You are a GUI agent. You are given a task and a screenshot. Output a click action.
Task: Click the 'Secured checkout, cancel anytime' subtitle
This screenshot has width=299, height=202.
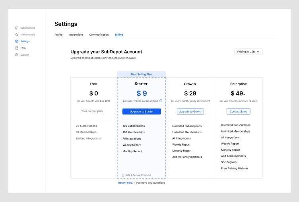(x=103, y=58)
